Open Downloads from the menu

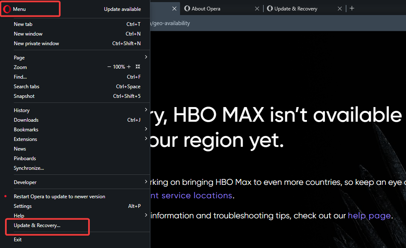click(77, 120)
